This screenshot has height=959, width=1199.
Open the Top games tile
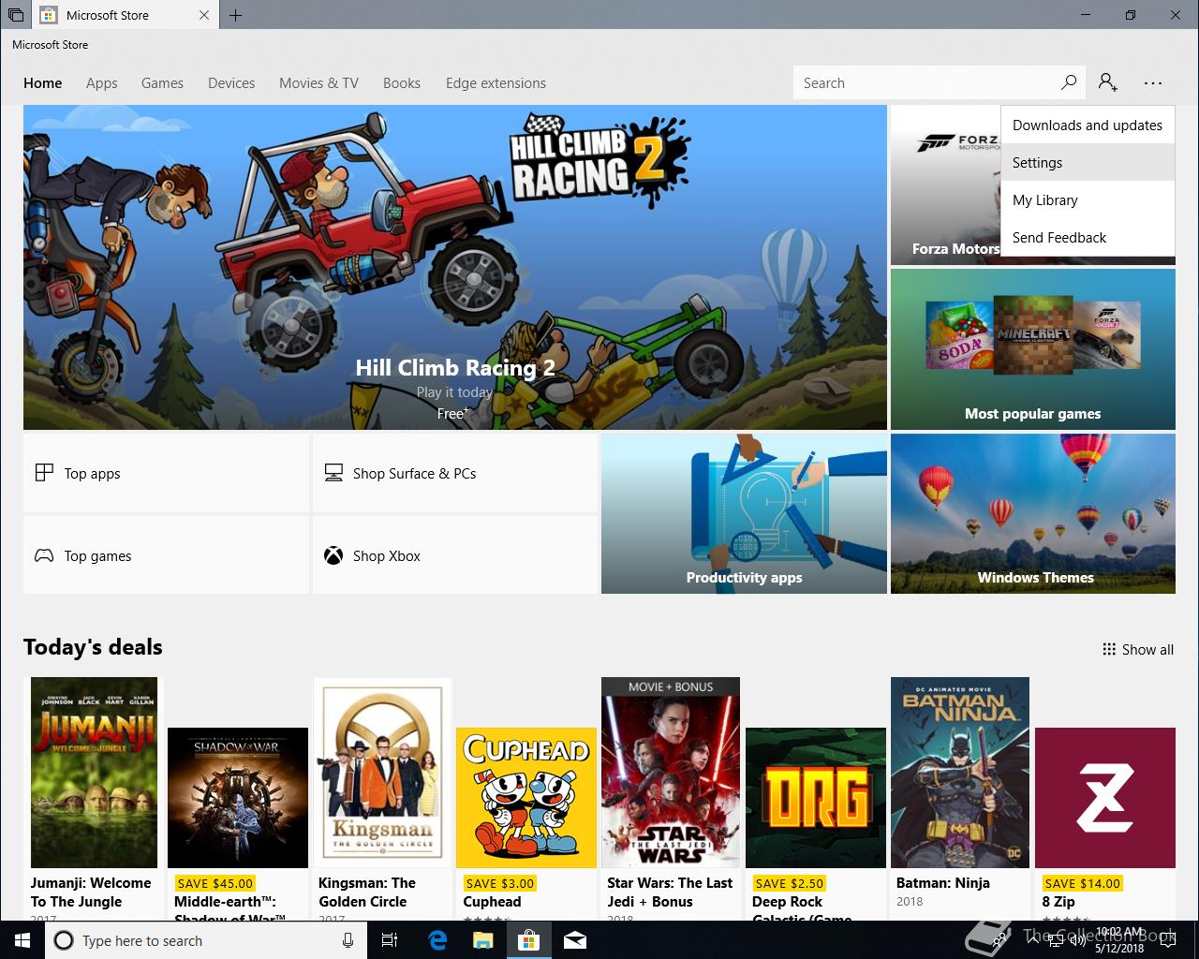[x=166, y=555]
